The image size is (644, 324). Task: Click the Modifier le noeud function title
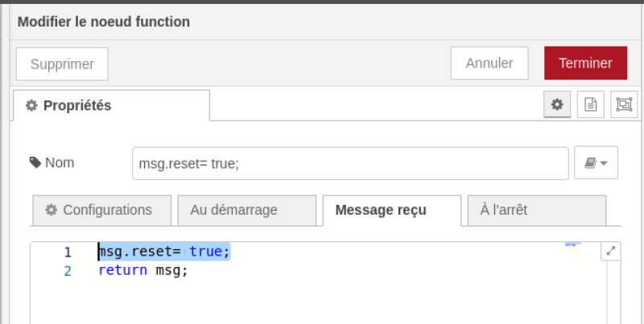(x=104, y=22)
